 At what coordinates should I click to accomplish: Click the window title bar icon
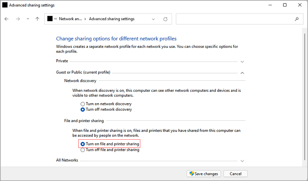pos(5,5)
